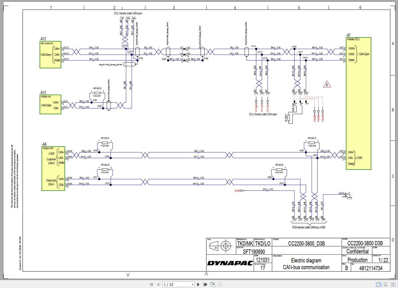Click the DYNAPAC logo in title block
Image resolution: width=398 pixels, height=288 pixels.
click(x=230, y=263)
